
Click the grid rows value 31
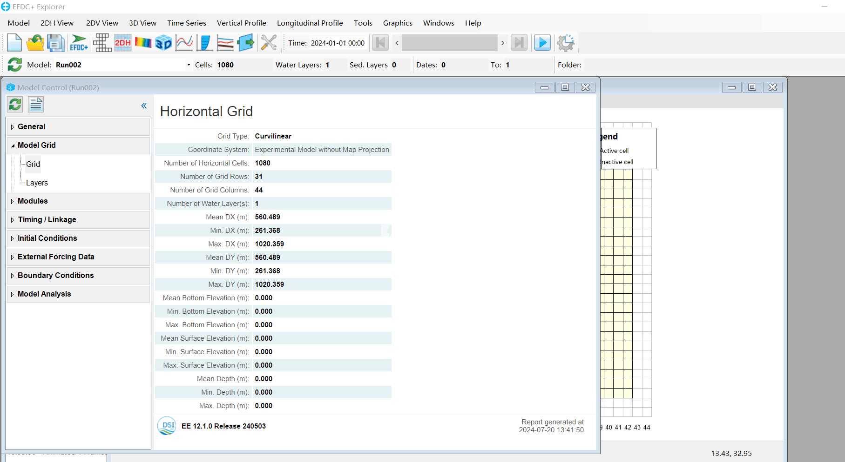(x=259, y=177)
